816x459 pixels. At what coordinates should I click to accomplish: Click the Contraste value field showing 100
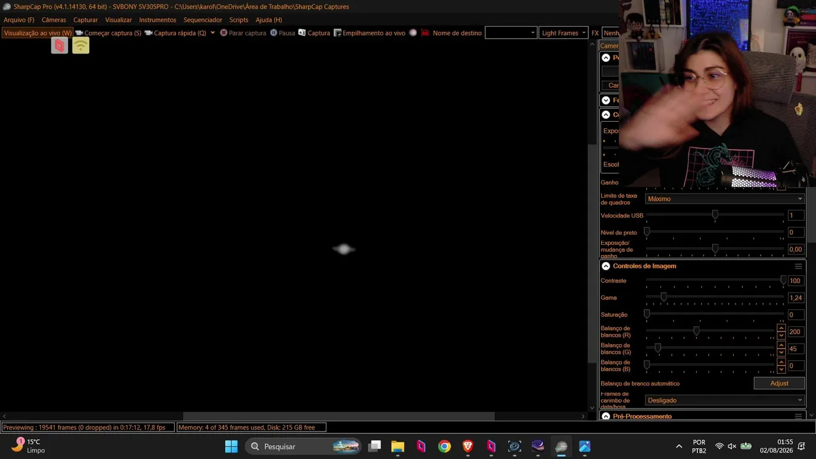[795, 280]
